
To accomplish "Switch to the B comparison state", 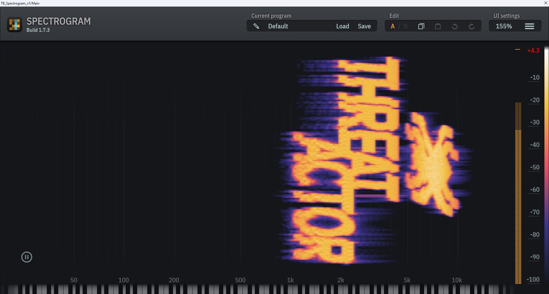I will (x=405, y=26).
